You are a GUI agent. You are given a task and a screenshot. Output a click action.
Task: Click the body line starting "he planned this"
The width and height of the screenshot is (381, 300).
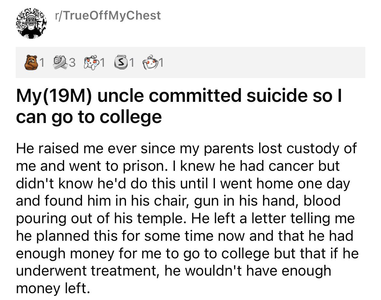click(x=184, y=236)
